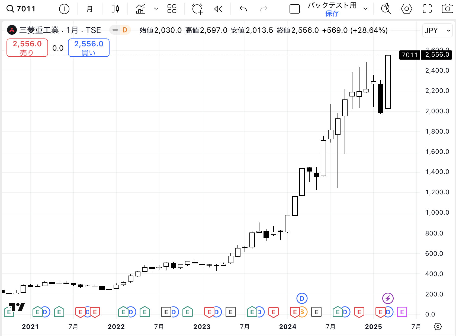456x336 pixels.
Task: Click the 2023 label on time axis
Action: click(x=202, y=327)
